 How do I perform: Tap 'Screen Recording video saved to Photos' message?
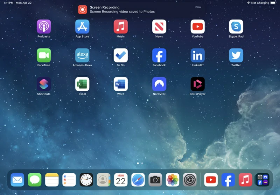point(122,12)
